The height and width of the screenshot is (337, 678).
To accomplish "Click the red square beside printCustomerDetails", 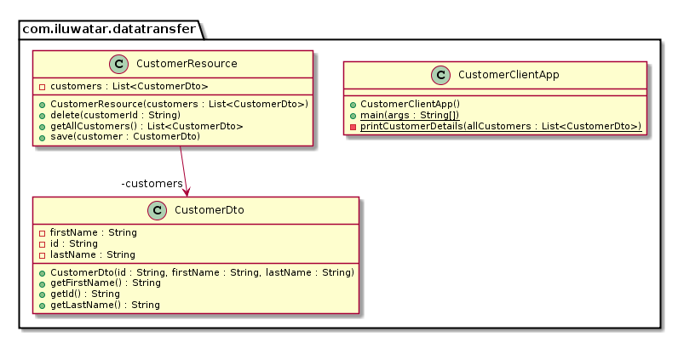I will [x=353, y=127].
